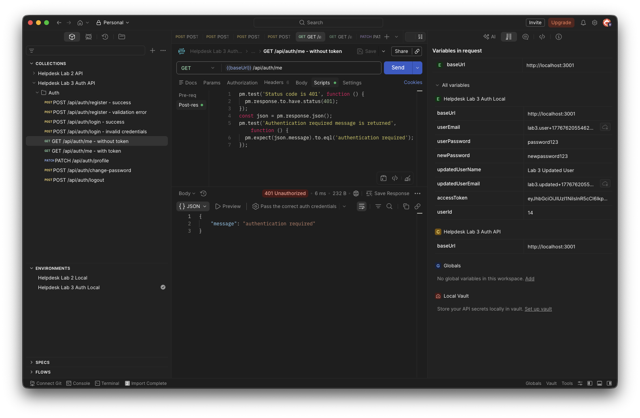Open the request info panel icon
This screenshot has height=418, width=640.
559,37
